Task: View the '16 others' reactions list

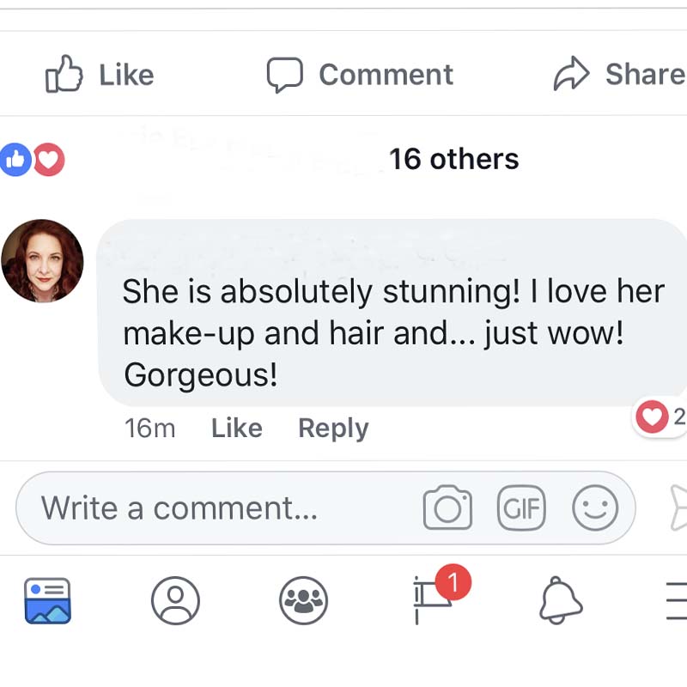Action: coord(453,160)
